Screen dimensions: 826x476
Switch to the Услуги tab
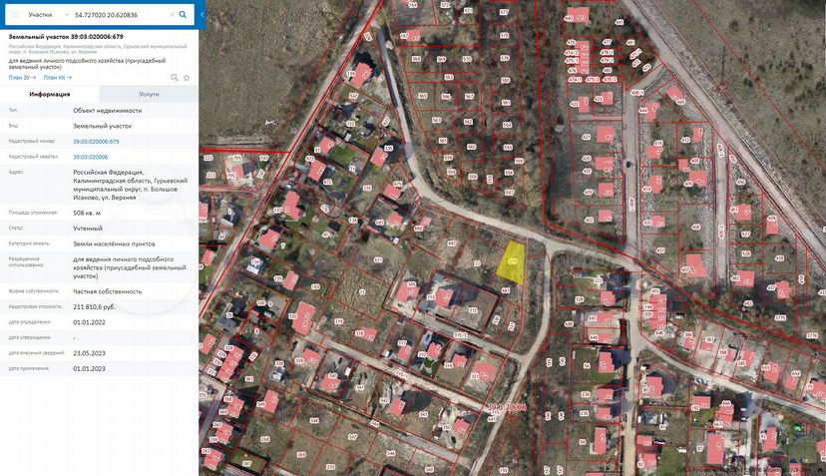(149, 94)
